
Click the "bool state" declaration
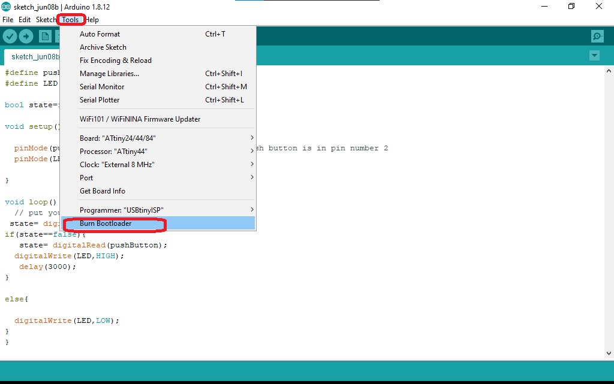click(31, 105)
